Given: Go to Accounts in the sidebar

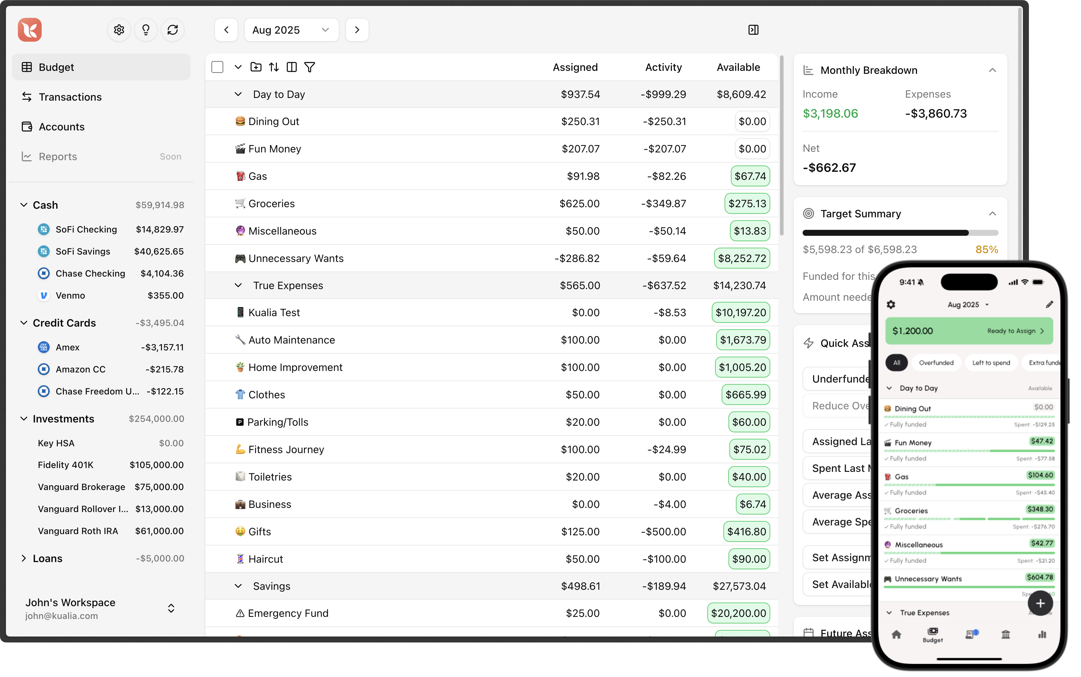Looking at the screenshot, I should (62, 127).
